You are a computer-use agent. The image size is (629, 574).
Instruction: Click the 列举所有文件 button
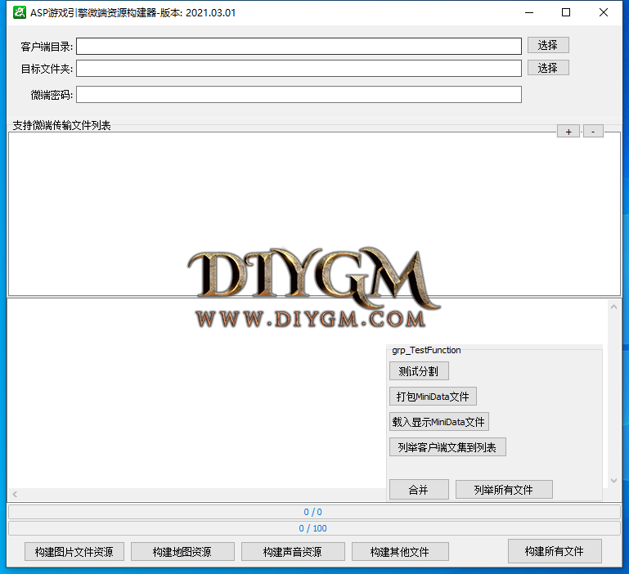[504, 489]
